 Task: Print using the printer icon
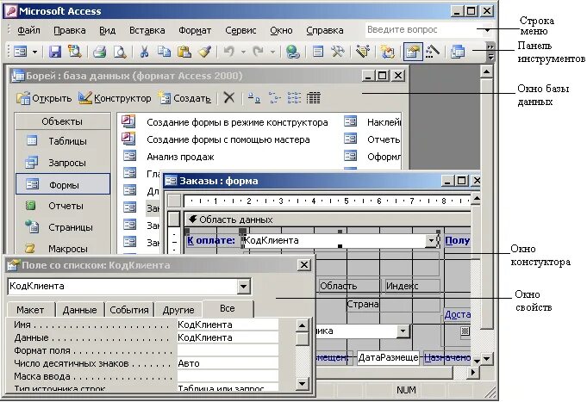point(100,52)
